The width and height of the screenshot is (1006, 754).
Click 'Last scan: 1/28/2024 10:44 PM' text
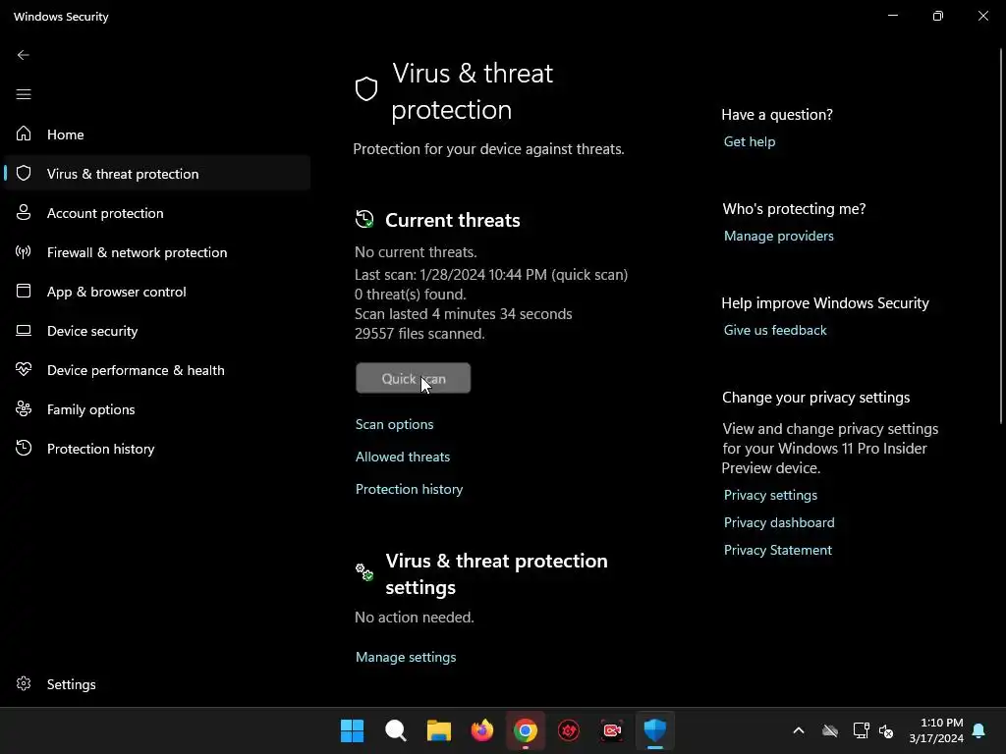pyautogui.click(x=451, y=275)
